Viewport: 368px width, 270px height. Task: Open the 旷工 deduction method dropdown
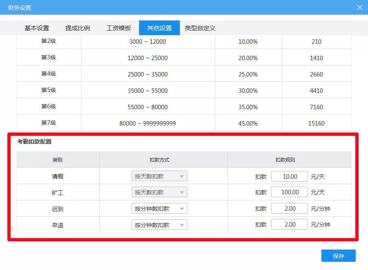point(159,192)
